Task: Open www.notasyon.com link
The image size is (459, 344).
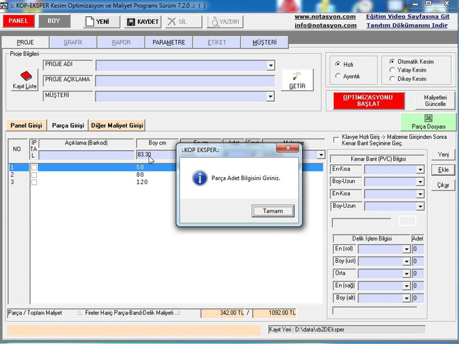Action: pyautogui.click(x=325, y=17)
